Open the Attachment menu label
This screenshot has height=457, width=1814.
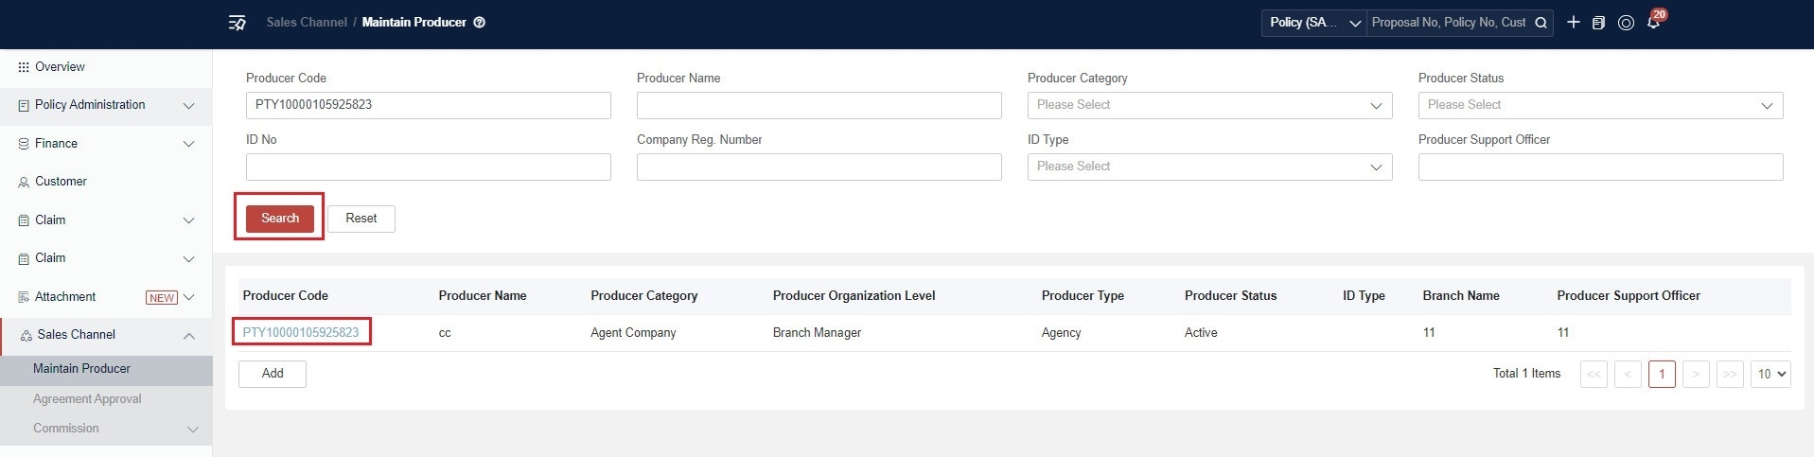coord(65,297)
